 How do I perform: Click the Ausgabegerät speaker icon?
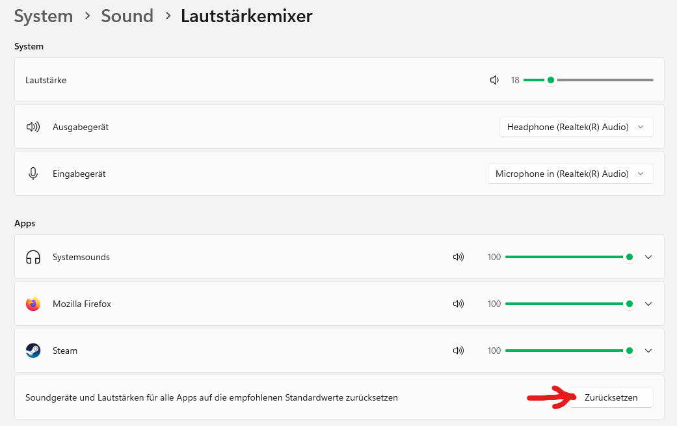click(33, 127)
